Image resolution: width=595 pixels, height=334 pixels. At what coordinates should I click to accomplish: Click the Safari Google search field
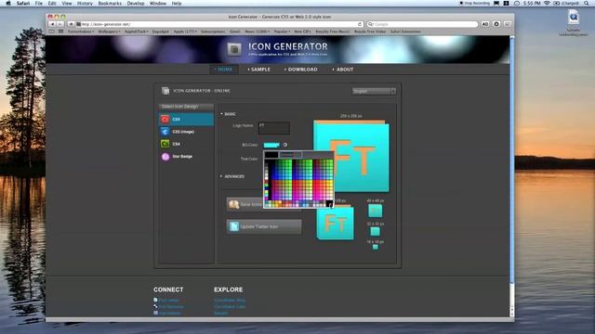coord(422,24)
